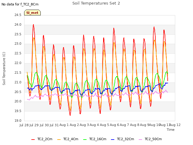Click the TC2_16Cm legend entry

[95, 139]
